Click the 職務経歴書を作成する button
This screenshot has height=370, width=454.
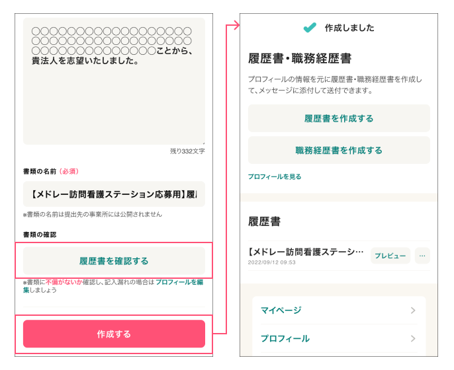pos(339,151)
